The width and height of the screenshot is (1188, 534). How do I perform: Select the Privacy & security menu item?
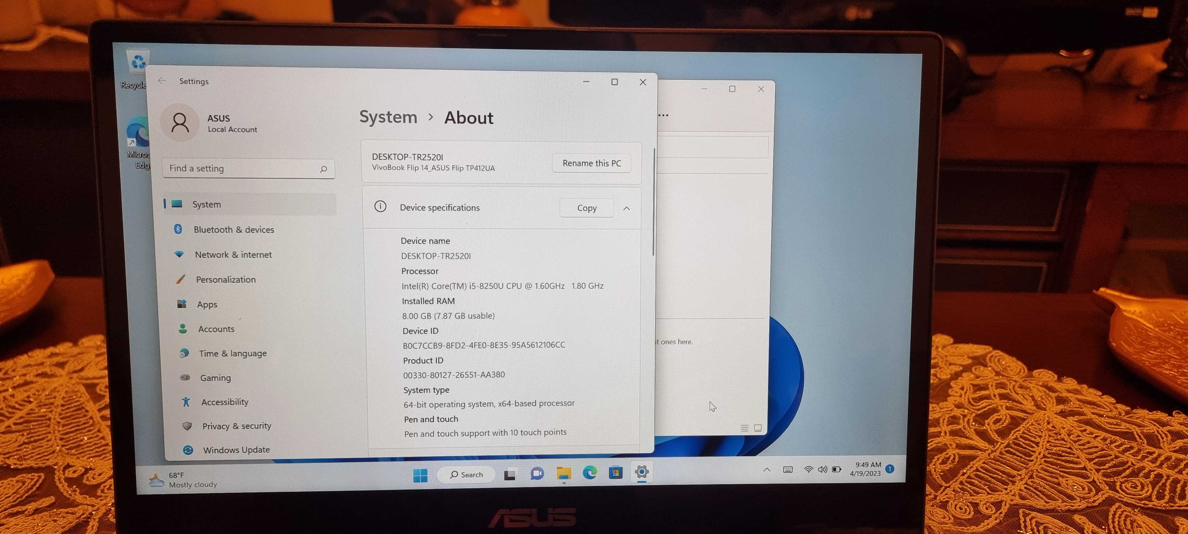coord(236,426)
